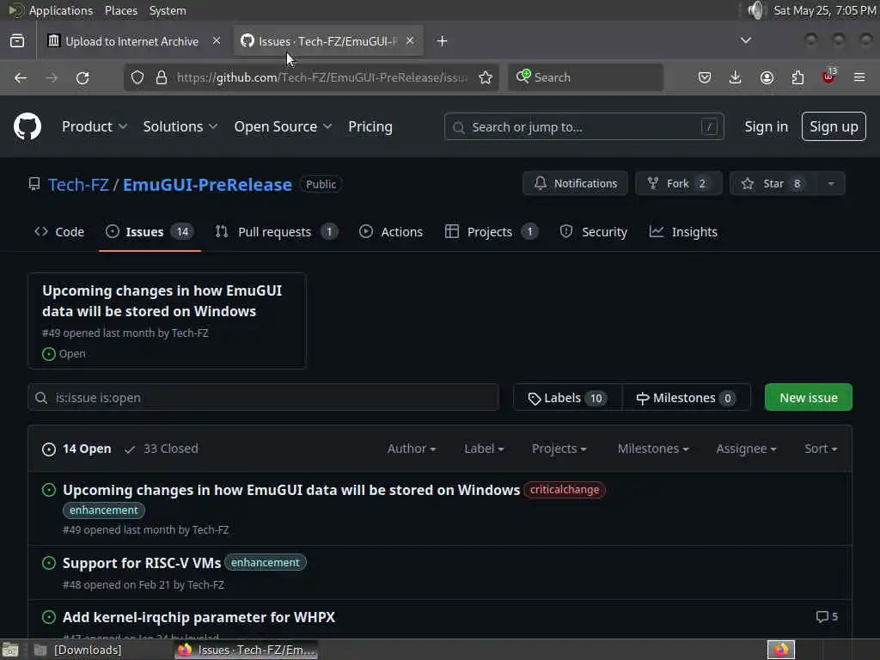Click the GitHub Octocat logo

pyautogui.click(x=27, y=126)
